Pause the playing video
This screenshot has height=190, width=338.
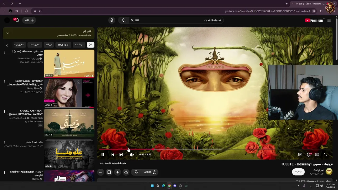point(103,155)
